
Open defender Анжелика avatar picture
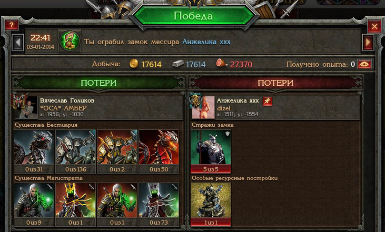[x=203, y=107]
